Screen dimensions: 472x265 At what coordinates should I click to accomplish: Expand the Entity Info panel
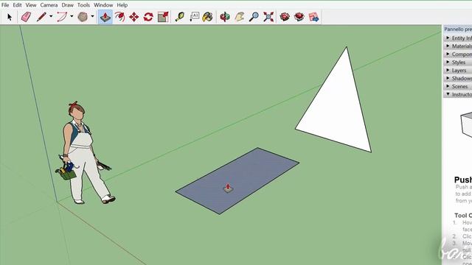pos(458,38)
